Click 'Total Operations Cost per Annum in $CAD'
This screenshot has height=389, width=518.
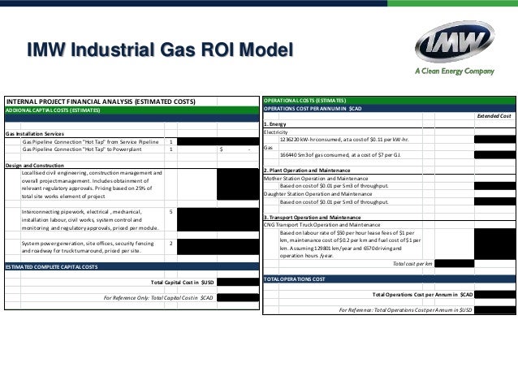(x=422, y=295)
